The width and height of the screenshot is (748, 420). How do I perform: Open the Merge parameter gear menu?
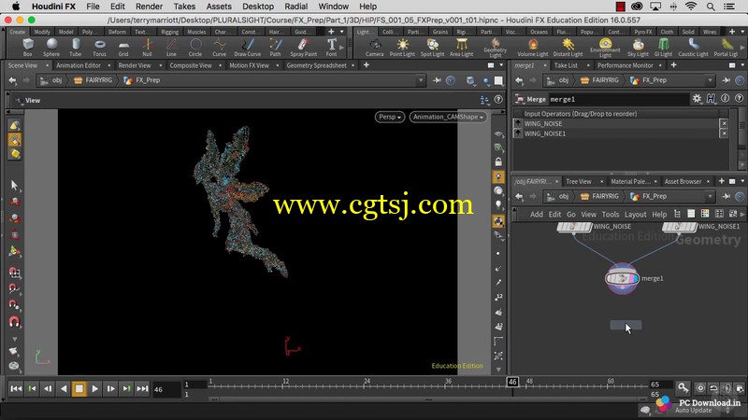[x=697, y=99]
